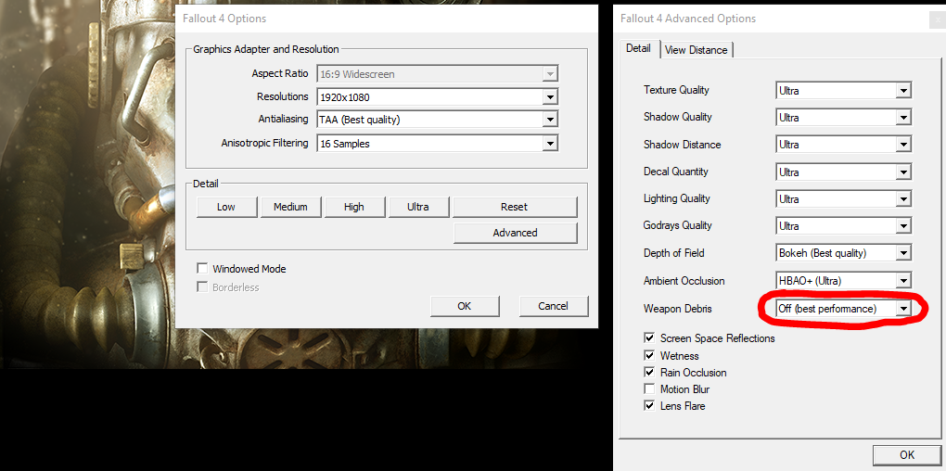Enable the Motion Blur checkbox
This screenshot has width=946, height=471.
click(x=649, y=389)
